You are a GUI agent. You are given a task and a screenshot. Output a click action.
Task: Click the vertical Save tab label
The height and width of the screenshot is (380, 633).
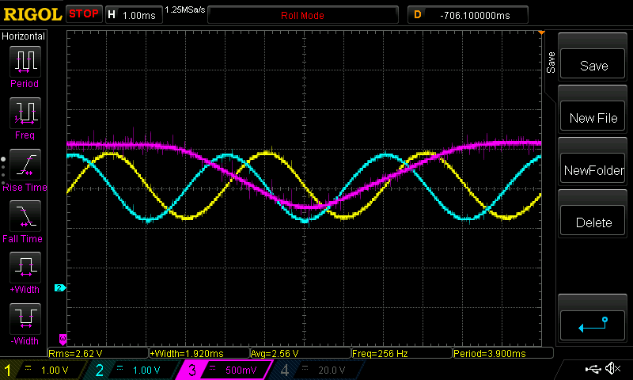(x=551, y=63)
